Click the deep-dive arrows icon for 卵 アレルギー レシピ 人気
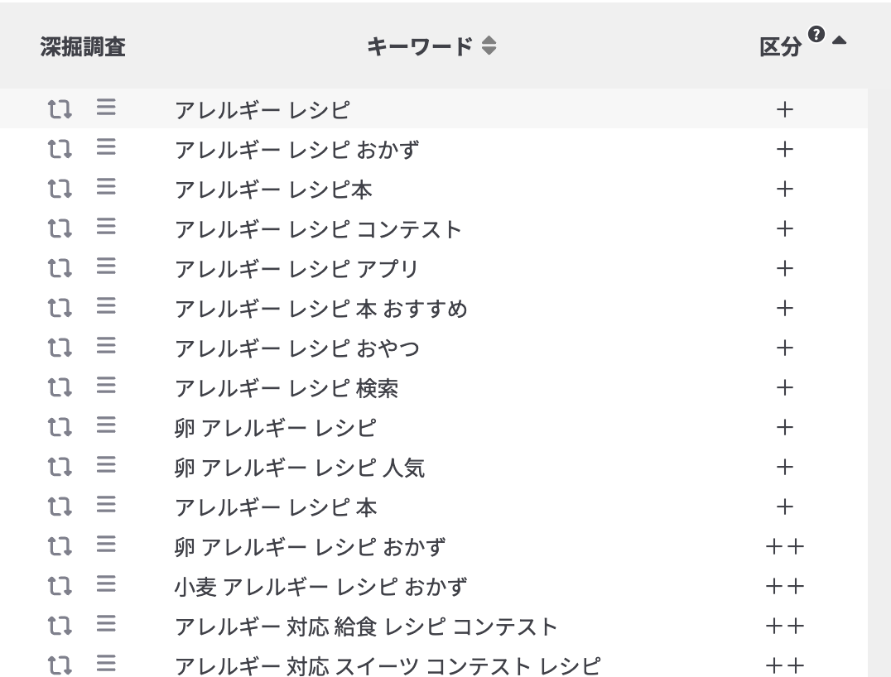 [x=60, y=467]
